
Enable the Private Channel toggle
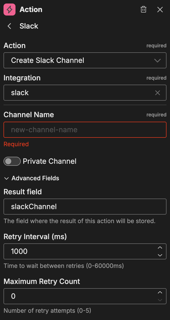[x=12, y=161]
